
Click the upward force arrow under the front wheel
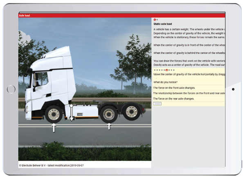[54, 128]
